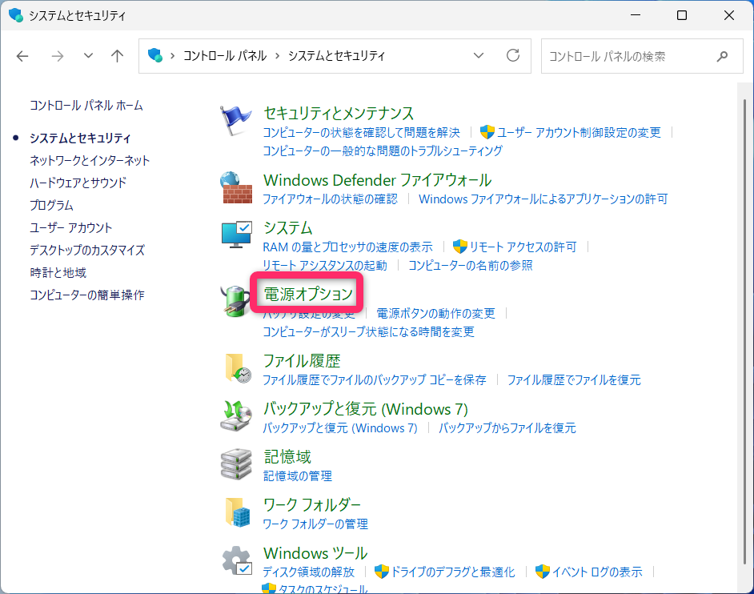Open the recent locations chevron
The image size is (754, 594).
point(88,56)
